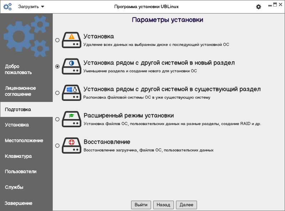Maximize the installer window
Viewport: 285px width, 211px height.
275,5
